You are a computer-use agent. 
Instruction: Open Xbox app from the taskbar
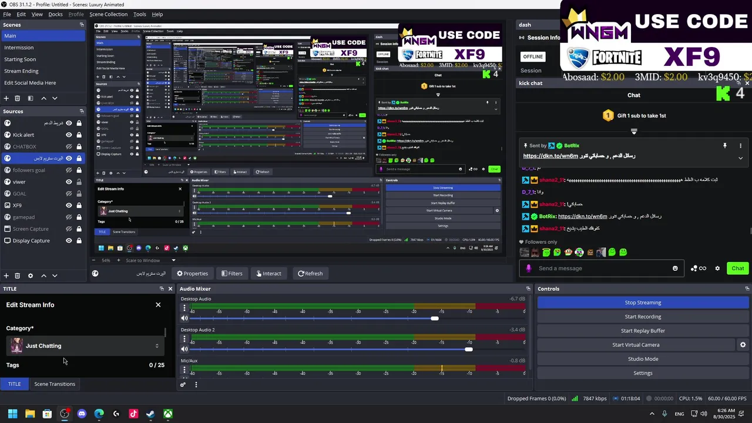point(168,414)
